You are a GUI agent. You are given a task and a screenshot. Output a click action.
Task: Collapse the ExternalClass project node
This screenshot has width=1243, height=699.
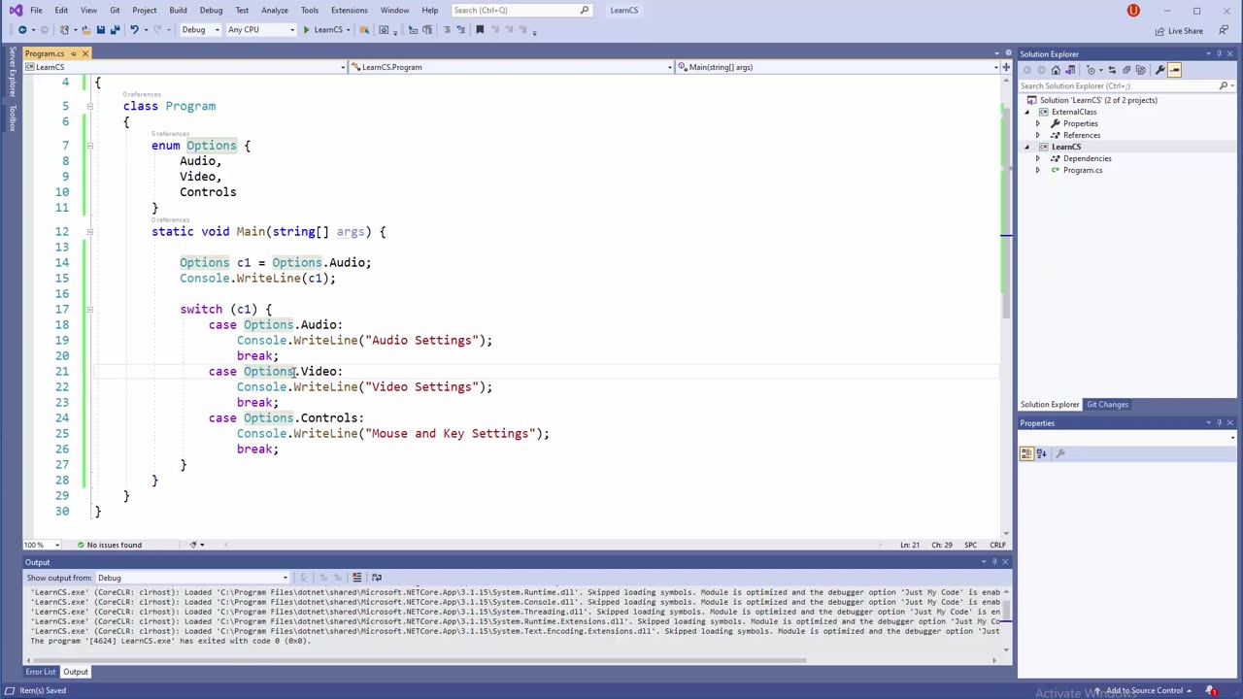coord(1027,112)
